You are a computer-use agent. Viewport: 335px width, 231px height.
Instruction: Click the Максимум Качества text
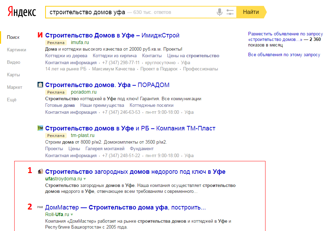point(113,69)
